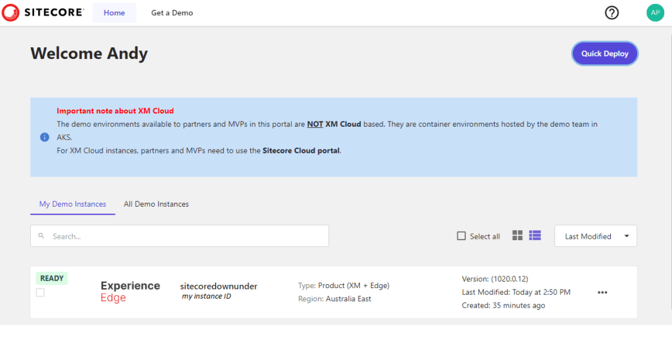
Task: Open the three-dots menu for sitecoredownunder
Action: click(x=602, y=293)
